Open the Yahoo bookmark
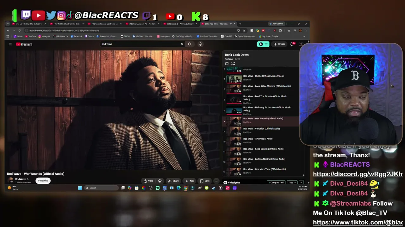405x227 pixels. tap(18, 36)
